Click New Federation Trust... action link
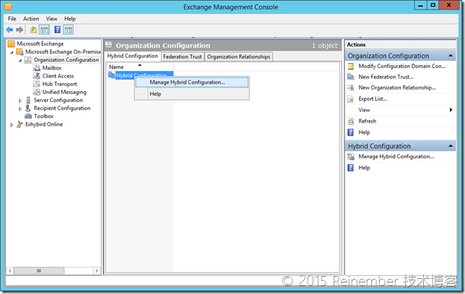465x294 pixels. point(386,77)
